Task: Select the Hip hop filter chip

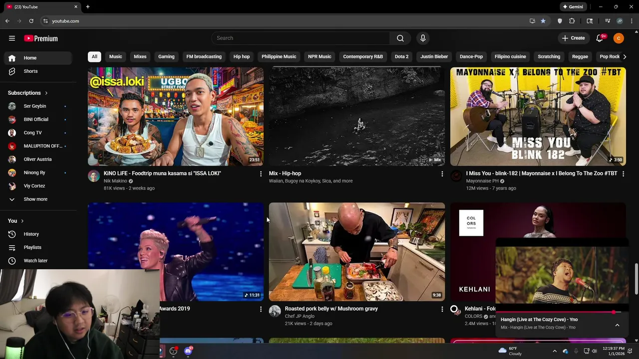Action: click(x=242, y=56)
